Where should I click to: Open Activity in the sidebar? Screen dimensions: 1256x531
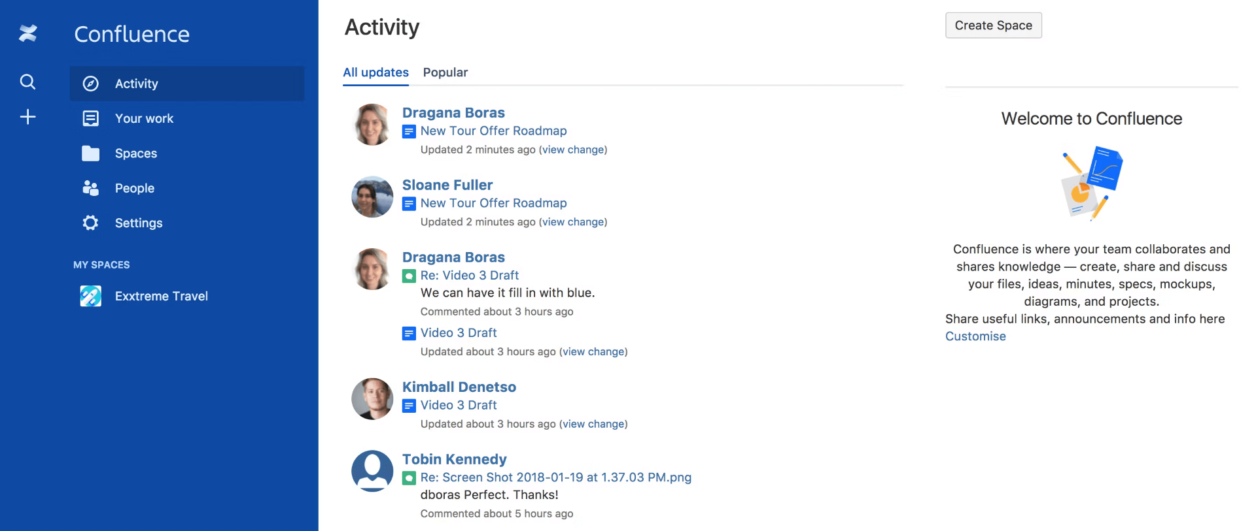tap(187, 84)
